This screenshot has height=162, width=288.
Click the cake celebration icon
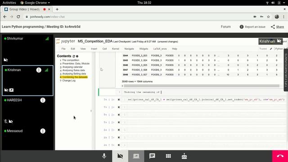point(184,156)
